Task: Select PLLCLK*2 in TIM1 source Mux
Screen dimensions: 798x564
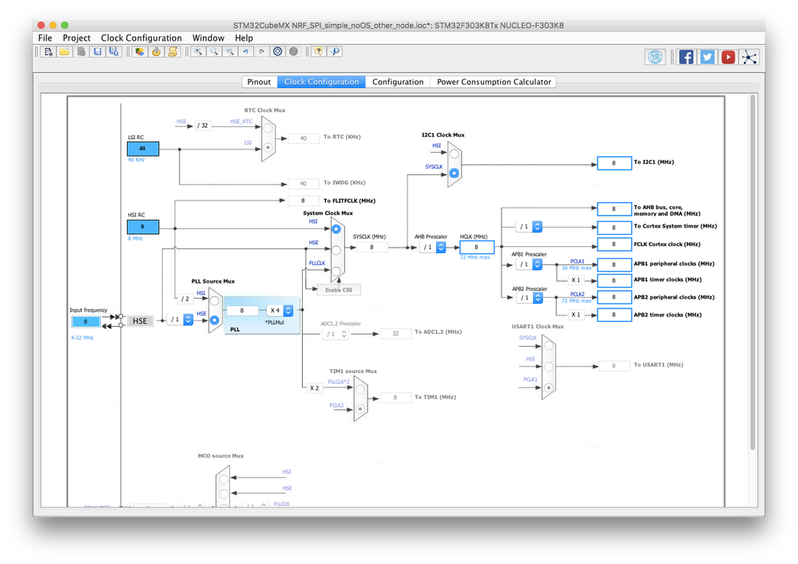Action: (x=360, y=390)
